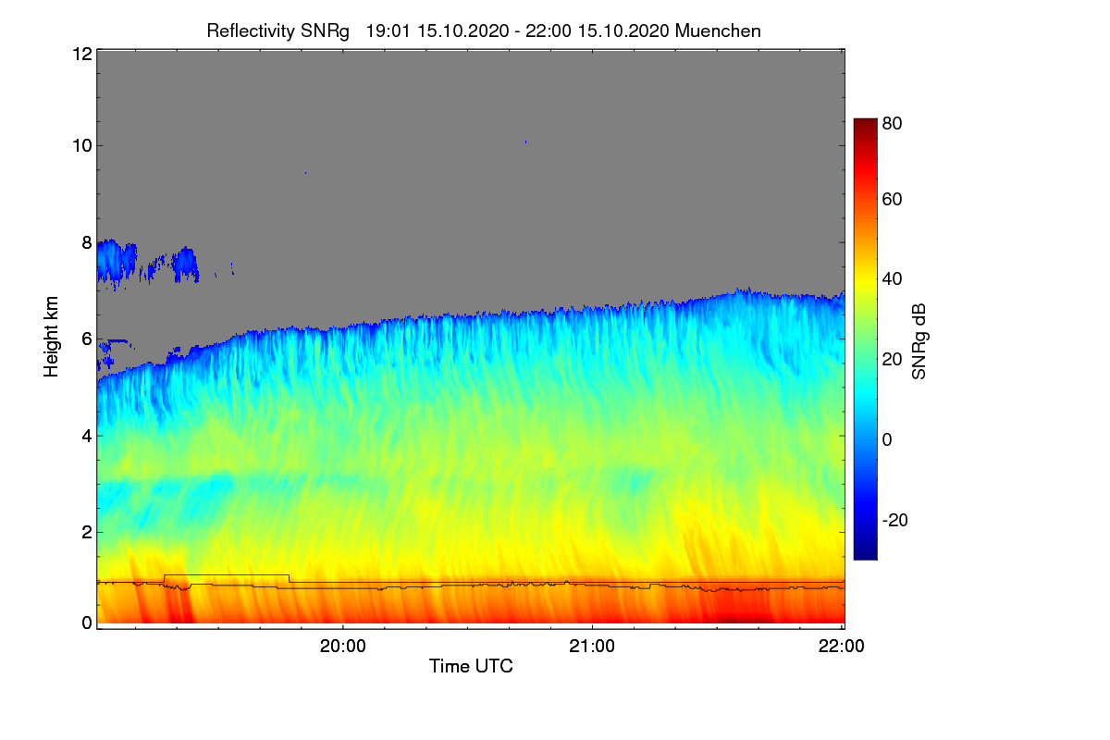The height and width of the screenshot is (740, 1110).
Task: Click the 'Time UTC' axis label
Action: [x=471, y=666]
